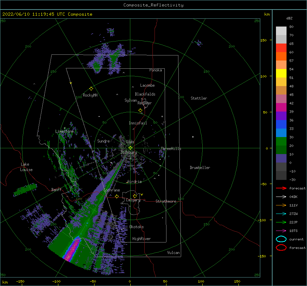The width and height of the screenshot is (307, 286).
Task: Click the purple 36-39 dBZ color swatch
Action: click(281, 116)
